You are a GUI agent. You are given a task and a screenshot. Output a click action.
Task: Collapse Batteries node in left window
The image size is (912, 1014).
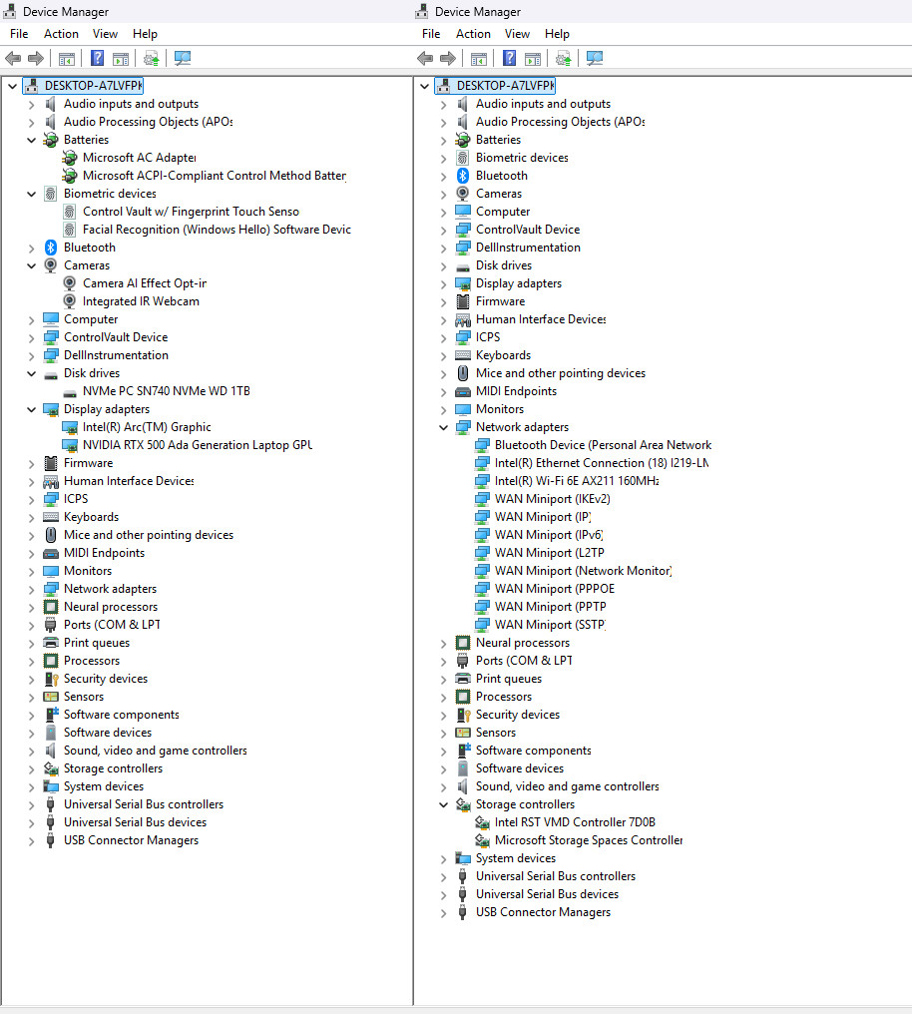click(x=31, y=140)
